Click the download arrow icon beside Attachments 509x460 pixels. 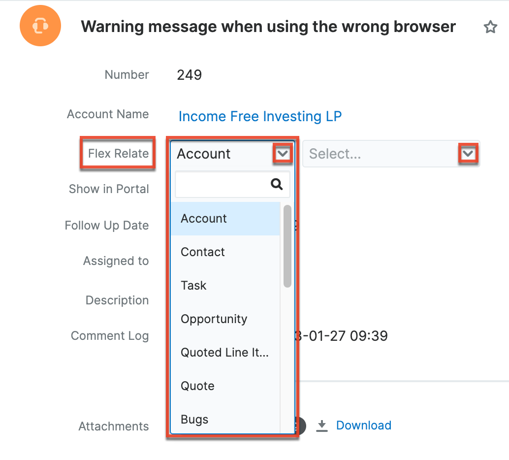[x=322, y=426]
